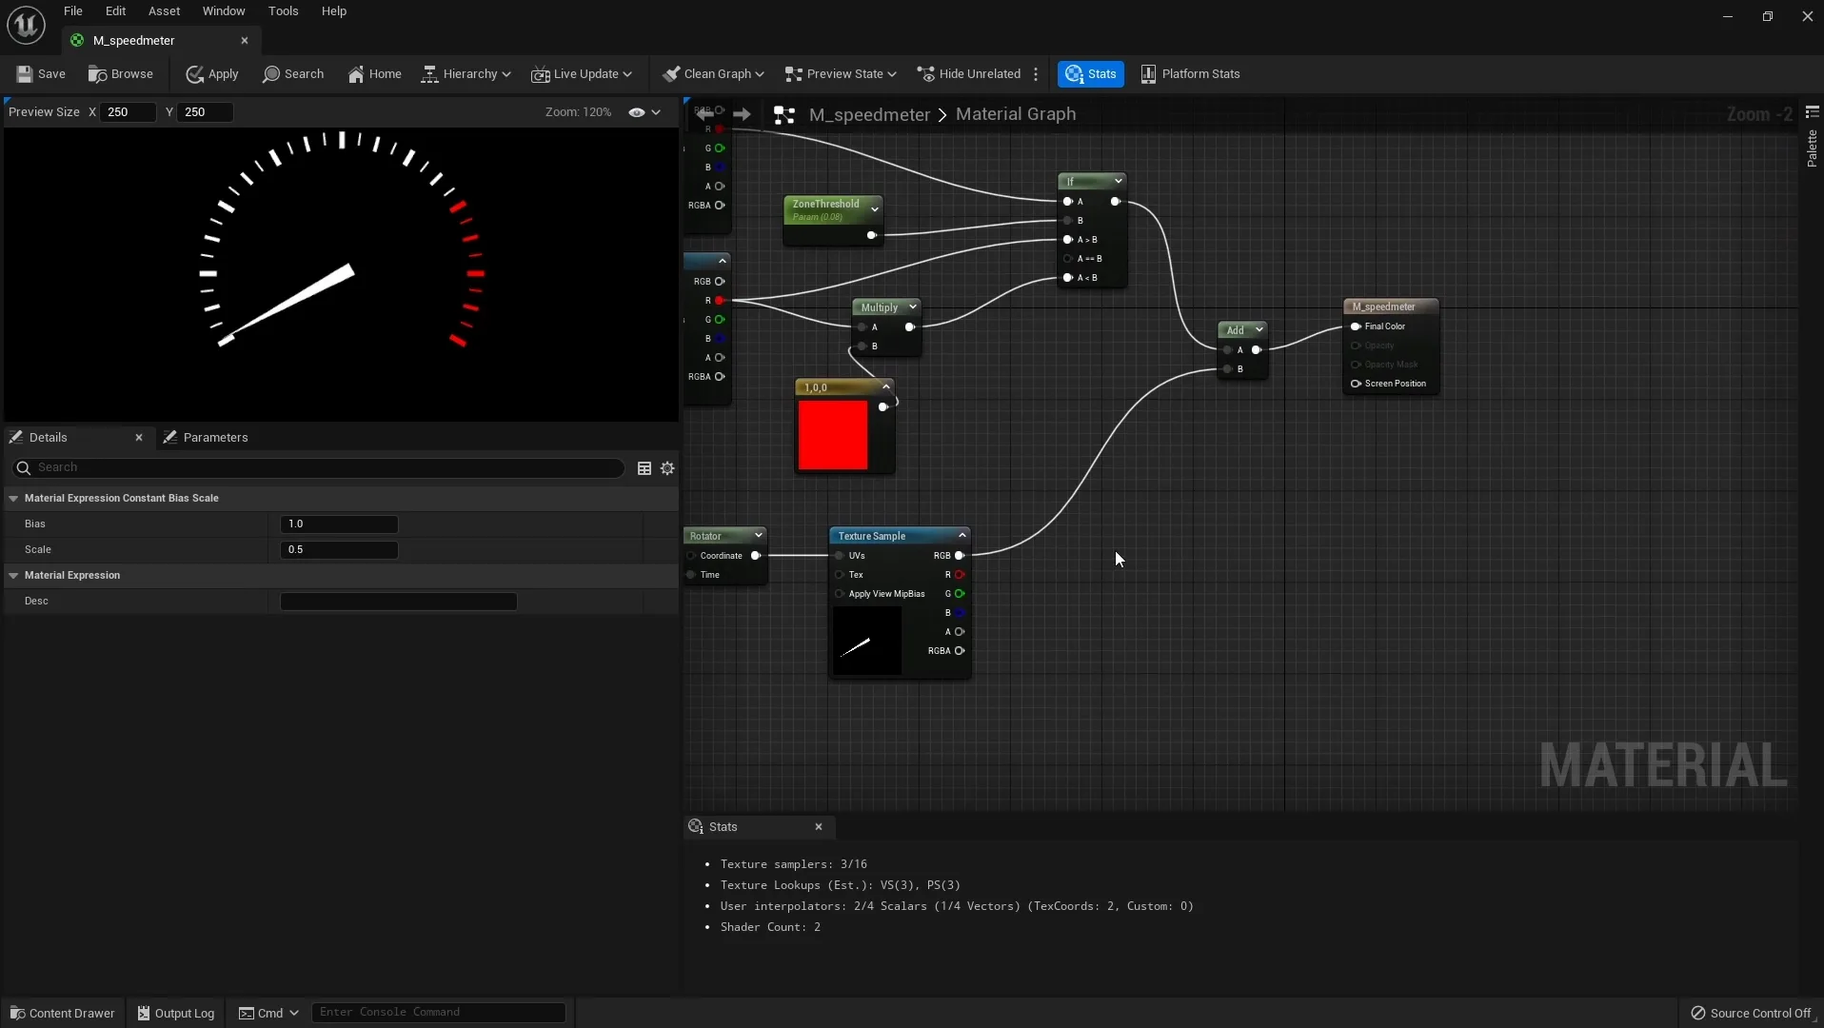1824x1028 pixels.
Task: Open the Content Drawer
Action: tap(61, 1013)
